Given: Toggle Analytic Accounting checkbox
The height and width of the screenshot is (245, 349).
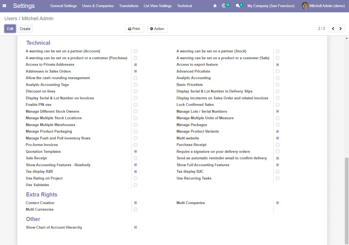Looking at the screenshot, I should [x=277, y=78].
